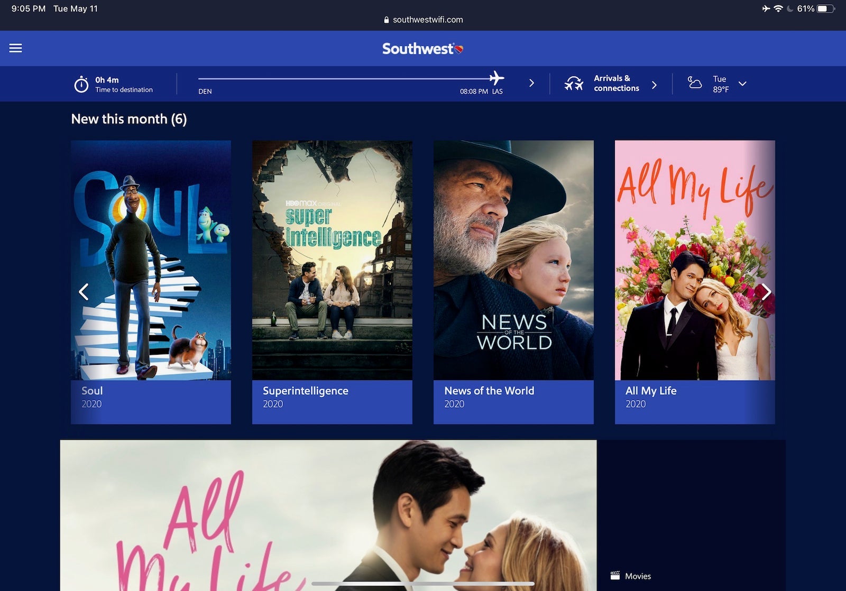The height and width of the screenshot is (591, 846).
Task: Open Arrivals & connections chevron
Action: coord(654,85)
